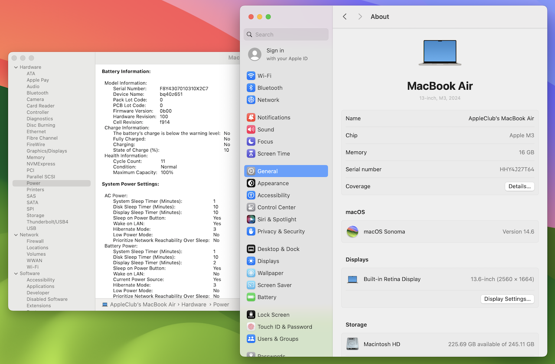555x364 pixels.
Task: Select Ethernet in System Information Hardware list
Action: 36,132
